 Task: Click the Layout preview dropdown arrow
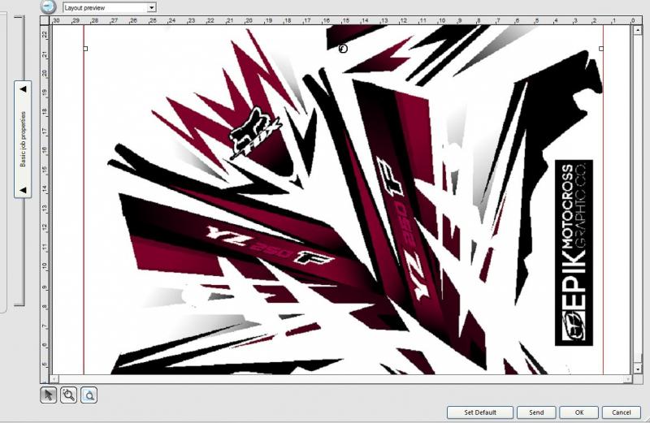(152, 7)
